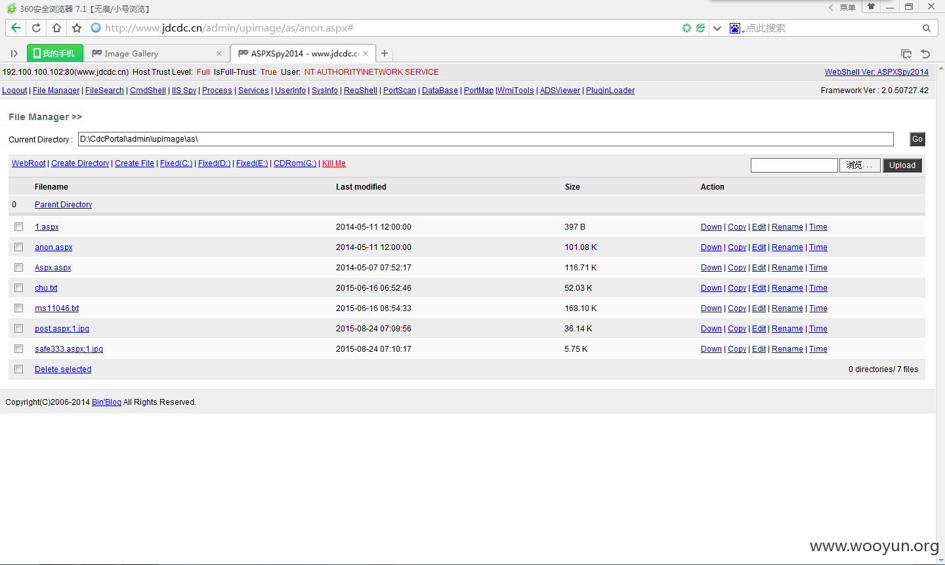Click the Logout link
The width and height of the screenshot is (945, 565).
pos(14,91)
